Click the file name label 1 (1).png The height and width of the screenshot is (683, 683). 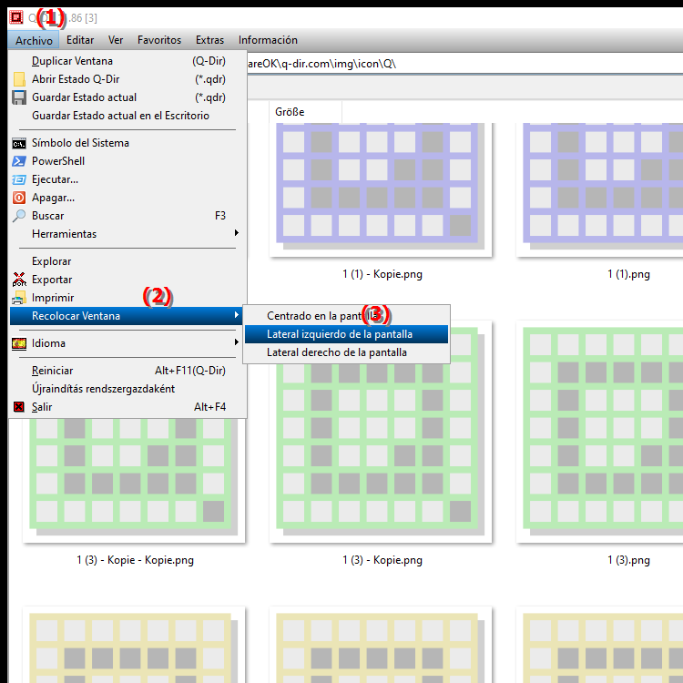coord(628,274)
